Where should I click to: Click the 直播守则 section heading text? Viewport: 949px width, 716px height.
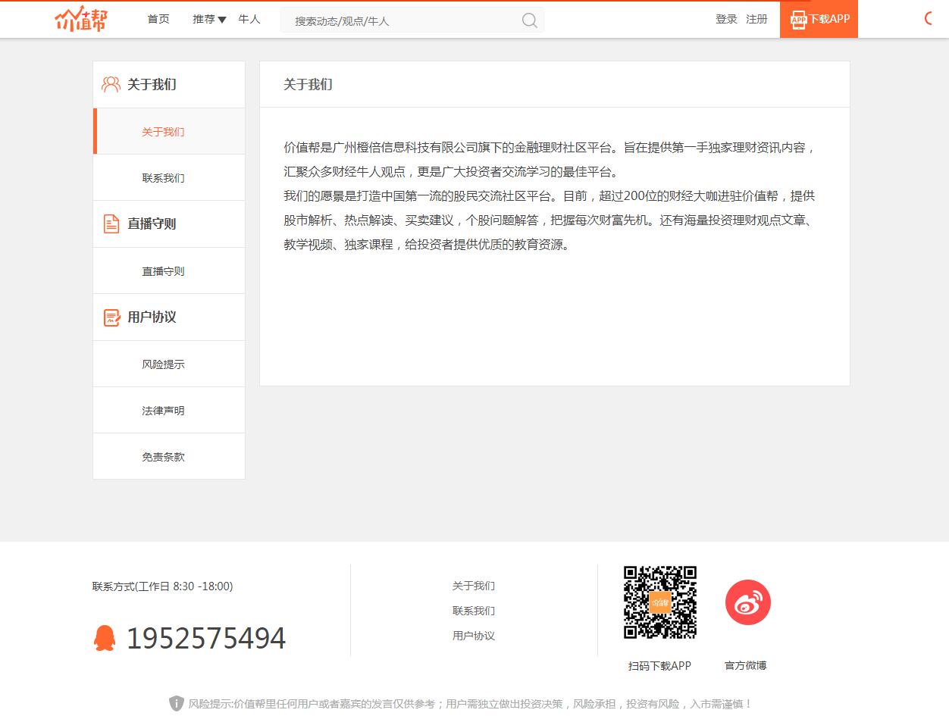pyautogui.click(x=152, y=224)
